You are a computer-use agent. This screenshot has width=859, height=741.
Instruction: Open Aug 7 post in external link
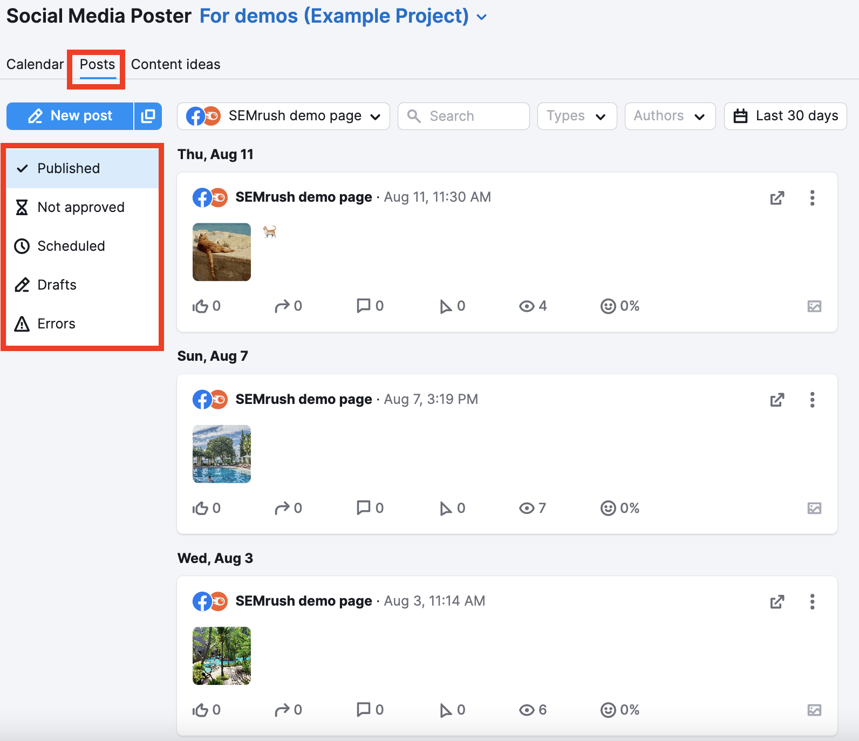pos(777,400)
